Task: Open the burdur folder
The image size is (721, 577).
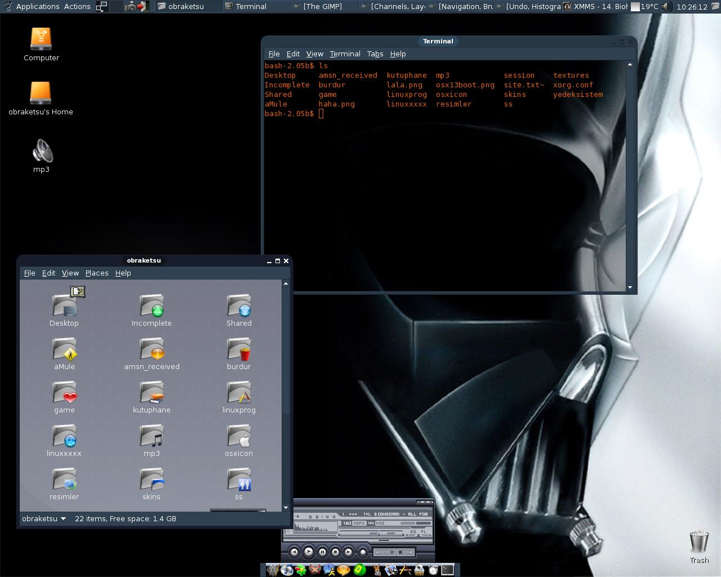Action: [x=239, y=353]
